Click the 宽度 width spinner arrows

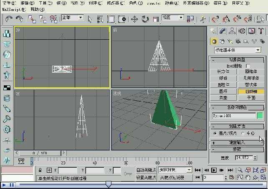click(255, 158)
